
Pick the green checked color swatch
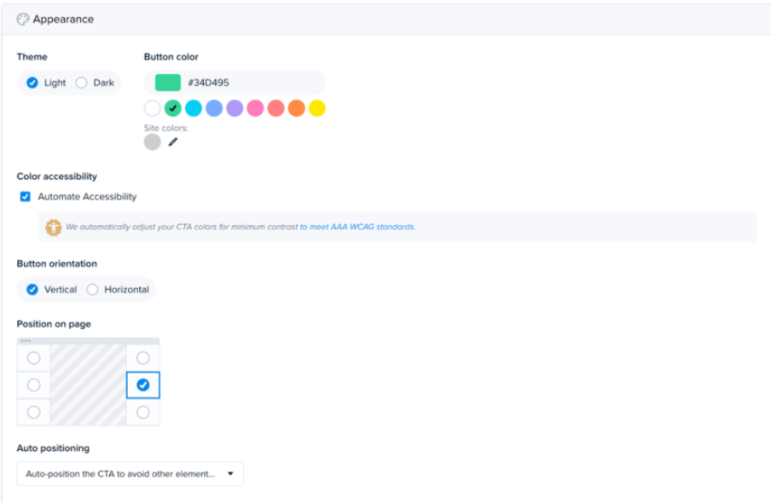(x=173, y=108)
